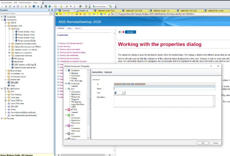Expand the vSphere my machines folder
The image size is (230, 156).
click(x=9, y=53)
